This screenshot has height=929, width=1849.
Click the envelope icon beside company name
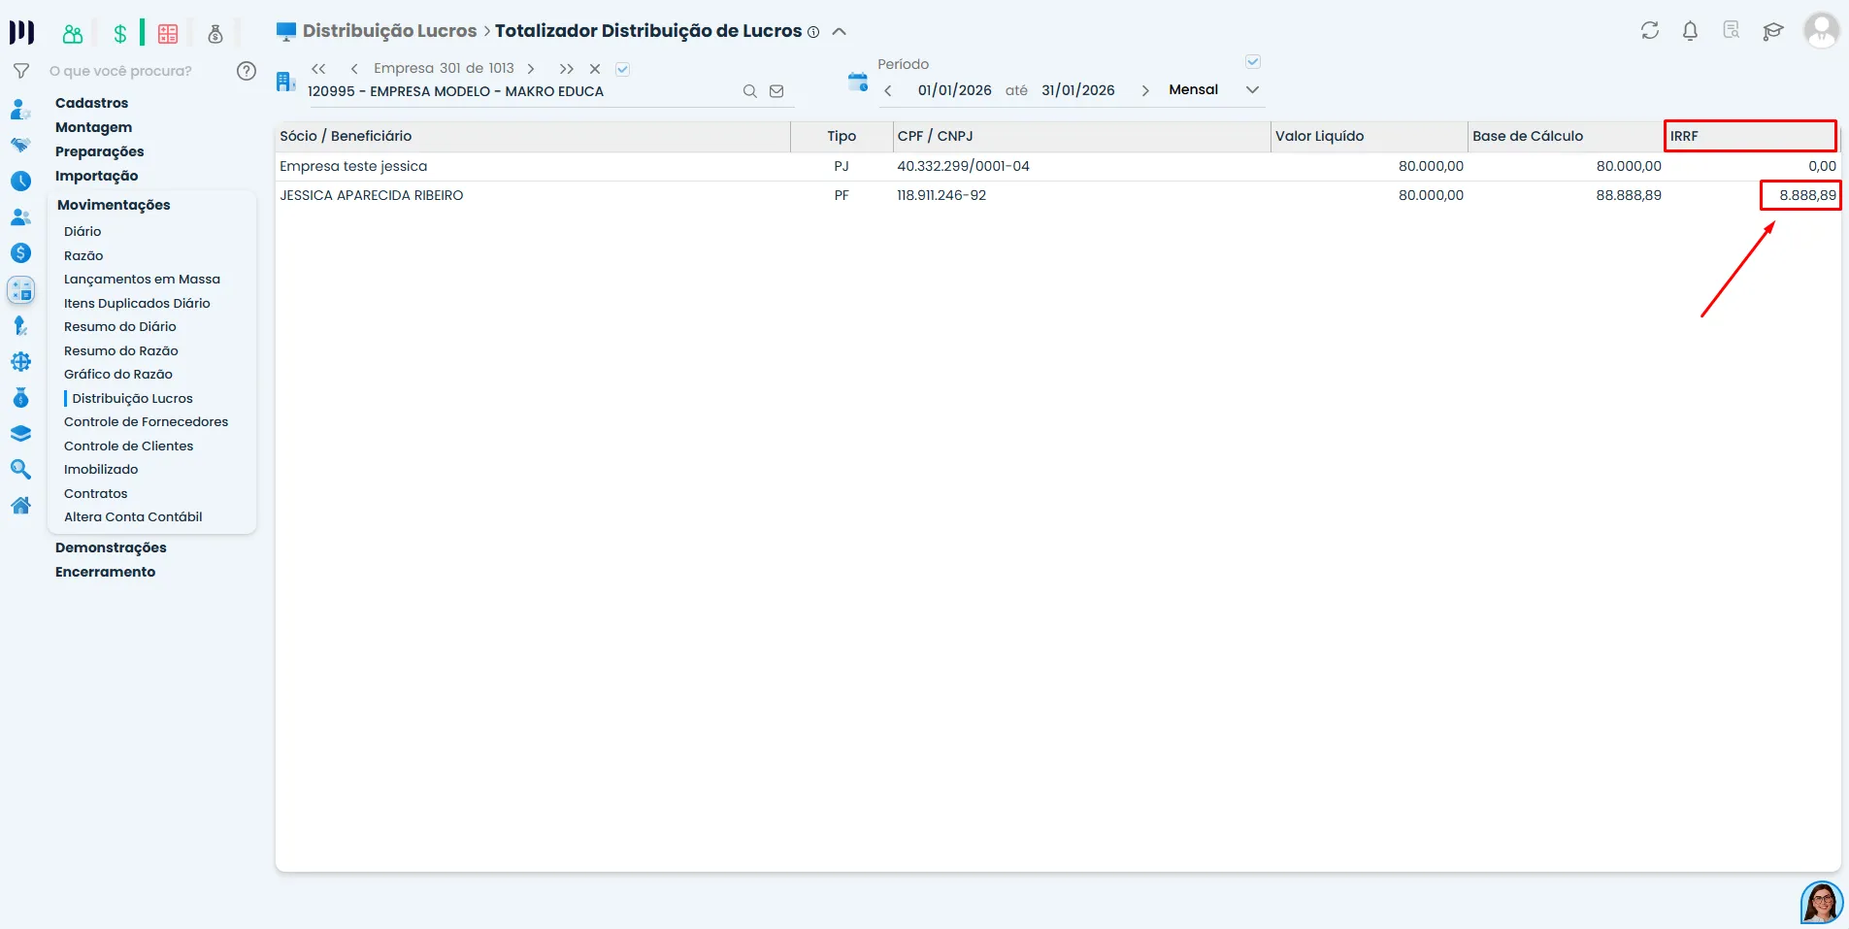pos(776,91)
